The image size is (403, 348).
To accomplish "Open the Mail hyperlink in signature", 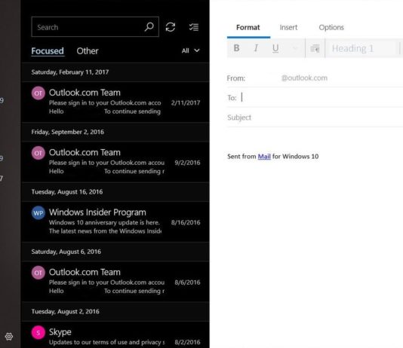I will coord(264,157).
